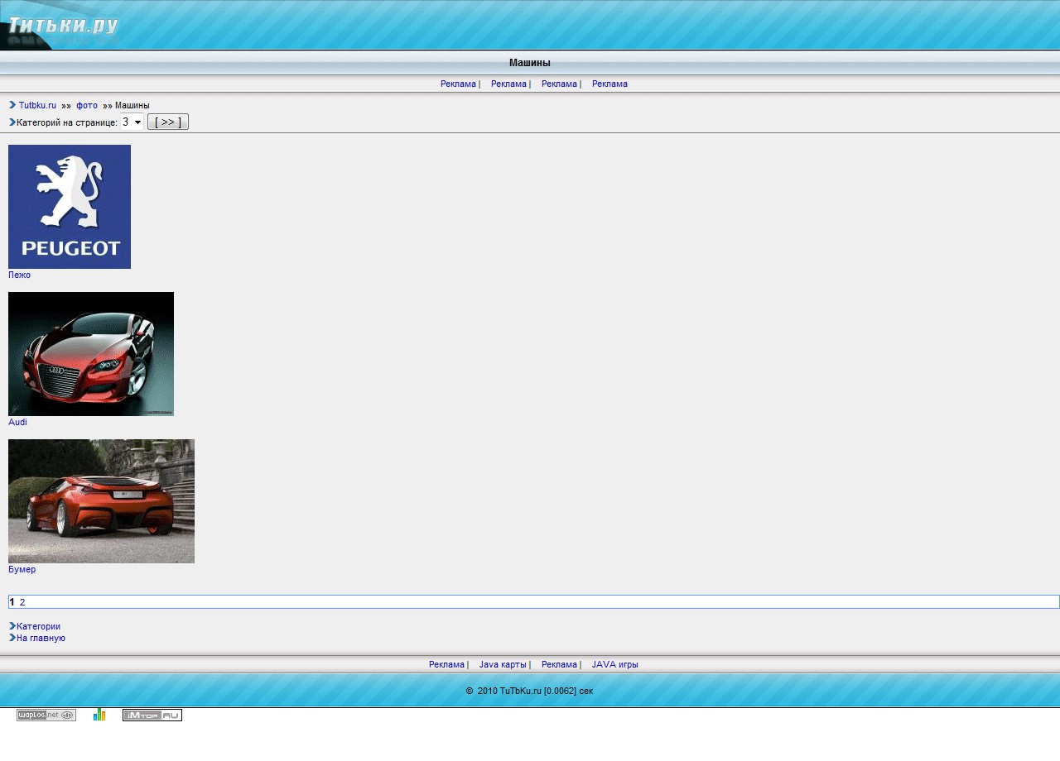Open JAVA игры footer link
This screenshot has height=761, width=1060.
pyautogui.click(x=614, y=664)
